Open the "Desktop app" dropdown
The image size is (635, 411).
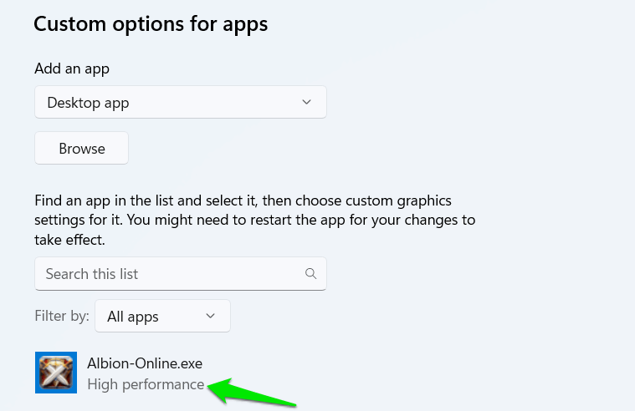pos(180,103)
